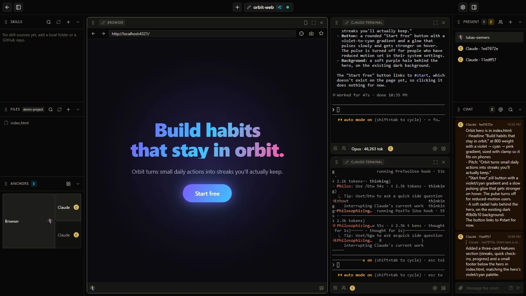Image resolution: width=526 pixels, height=296 pixels.
Task: Mention with @ in lower terminal footer
Action: 435,288
